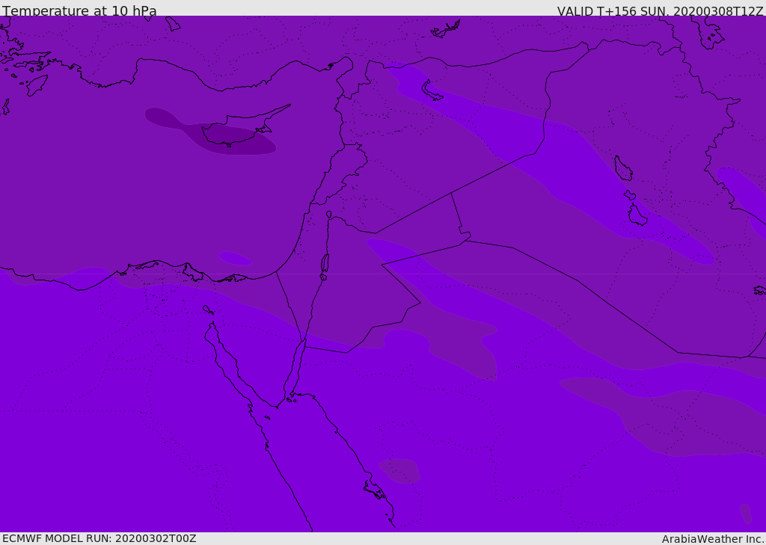The image size is (766, 545).
Task: Click the 'ECMWF MODEL RUN: 20200302T00Z' footer text
Action: (x=99, y=538)
